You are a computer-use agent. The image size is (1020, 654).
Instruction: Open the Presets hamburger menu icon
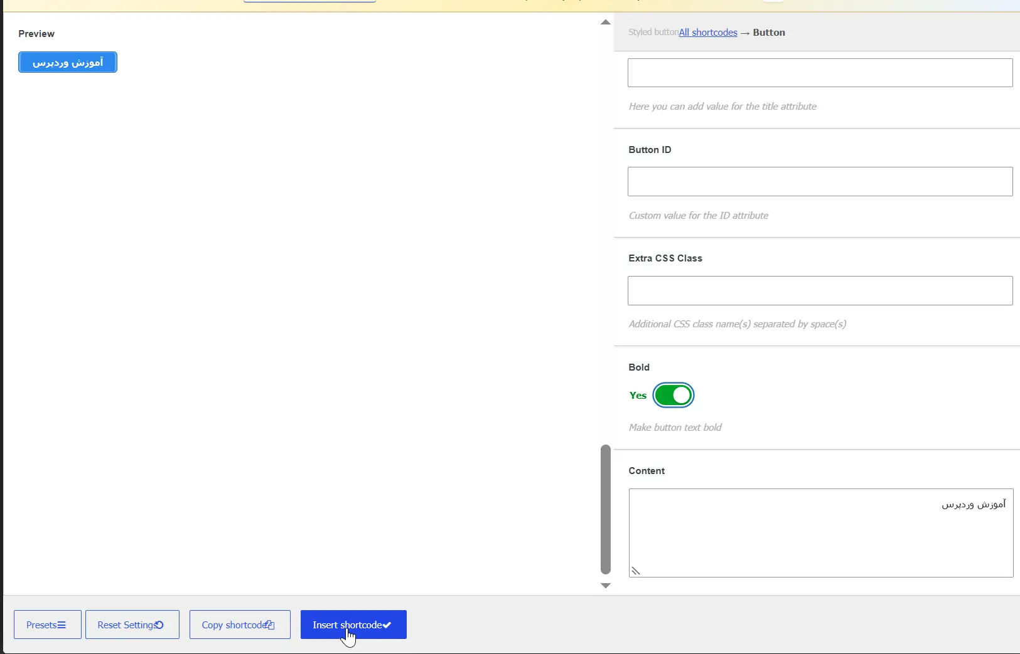(x=62, y=625)
